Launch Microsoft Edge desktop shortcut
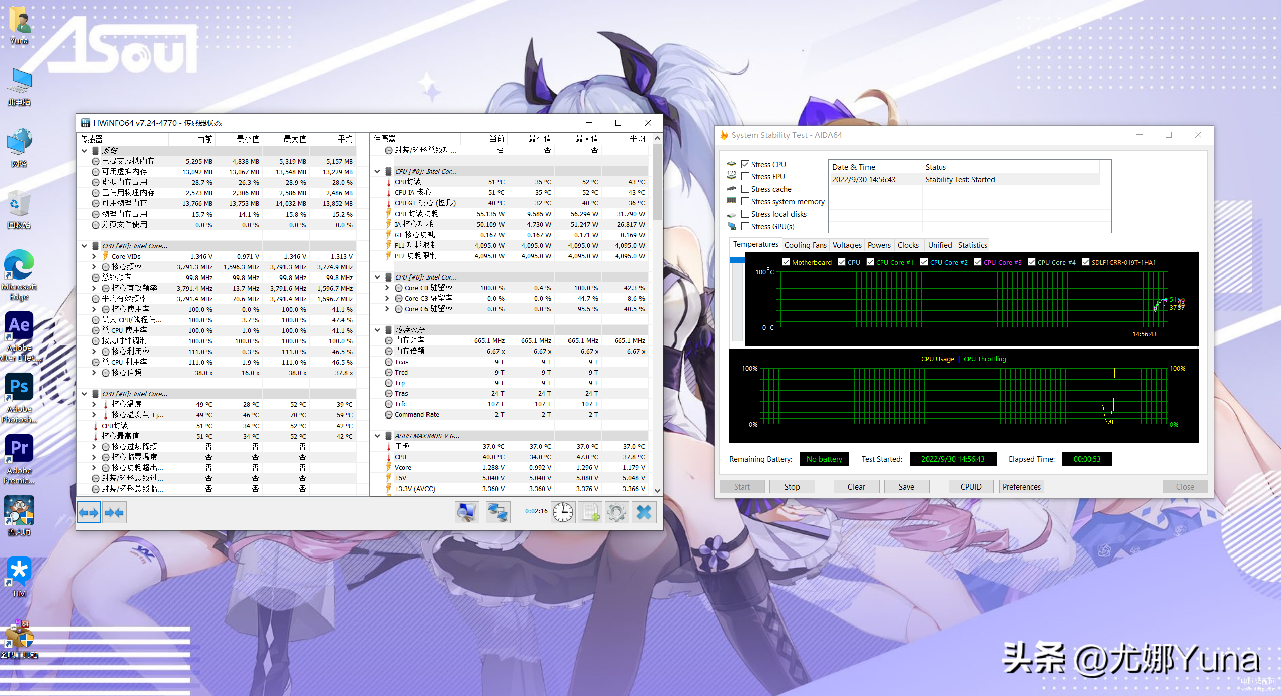This screenshot has width=1281, height=696. click(19, 275)
